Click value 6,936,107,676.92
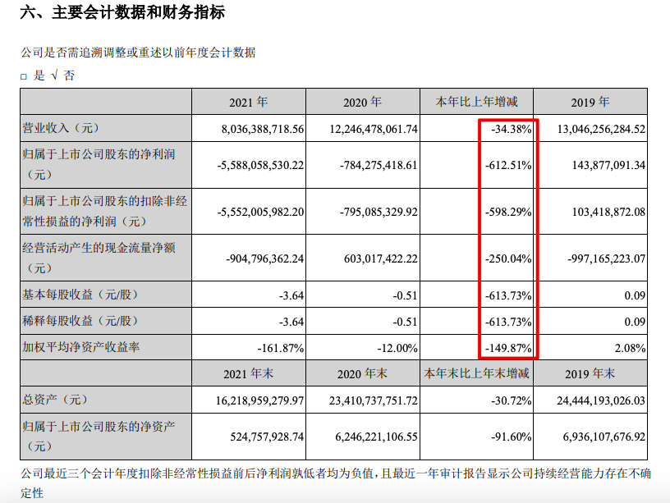Screen dimensions: 670x503 pyautogui.click(x=604, y=437)
